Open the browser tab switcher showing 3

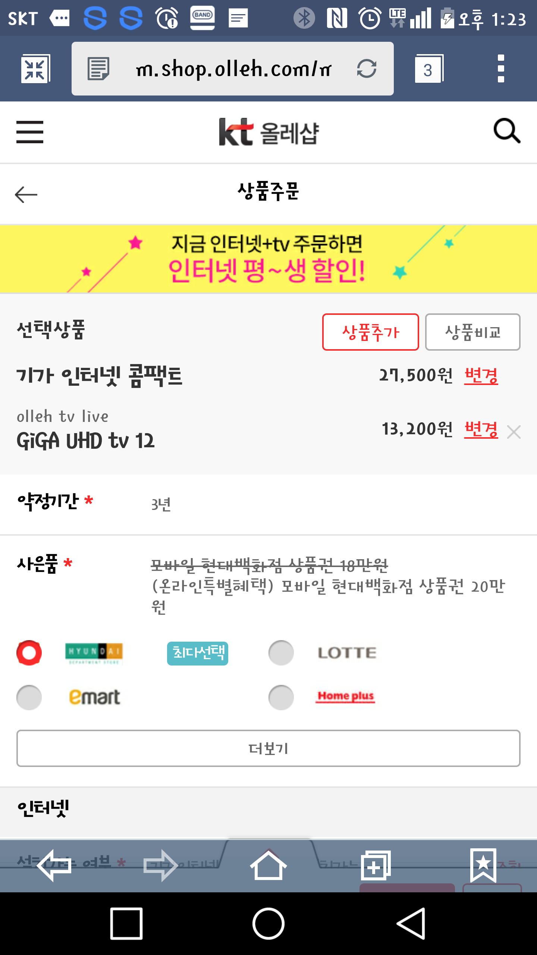click(429, 69)
